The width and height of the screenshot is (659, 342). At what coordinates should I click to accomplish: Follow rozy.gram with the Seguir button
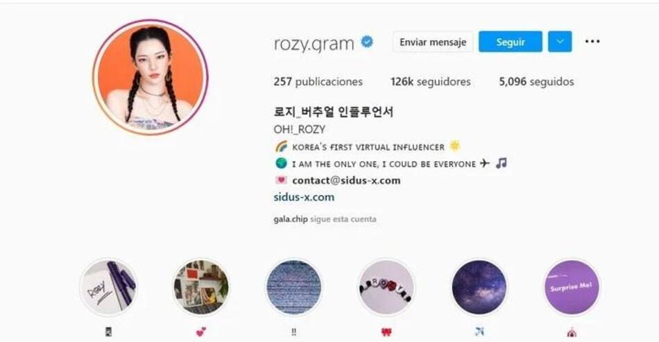click(511, 42)
